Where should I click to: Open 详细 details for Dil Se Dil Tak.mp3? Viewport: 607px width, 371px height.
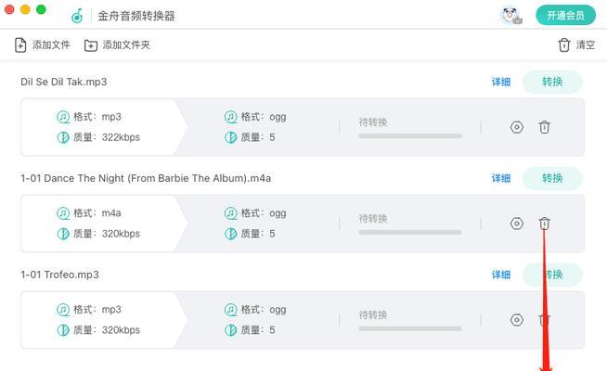point(501,82)
